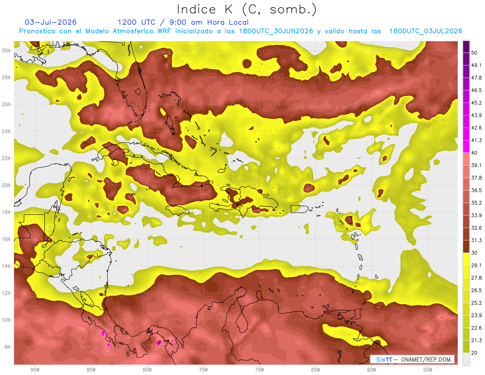Image resolution: width=485 pixels, height=375 pixels.
Task: Click the 22N latitude label
Action: pos(6,158)
